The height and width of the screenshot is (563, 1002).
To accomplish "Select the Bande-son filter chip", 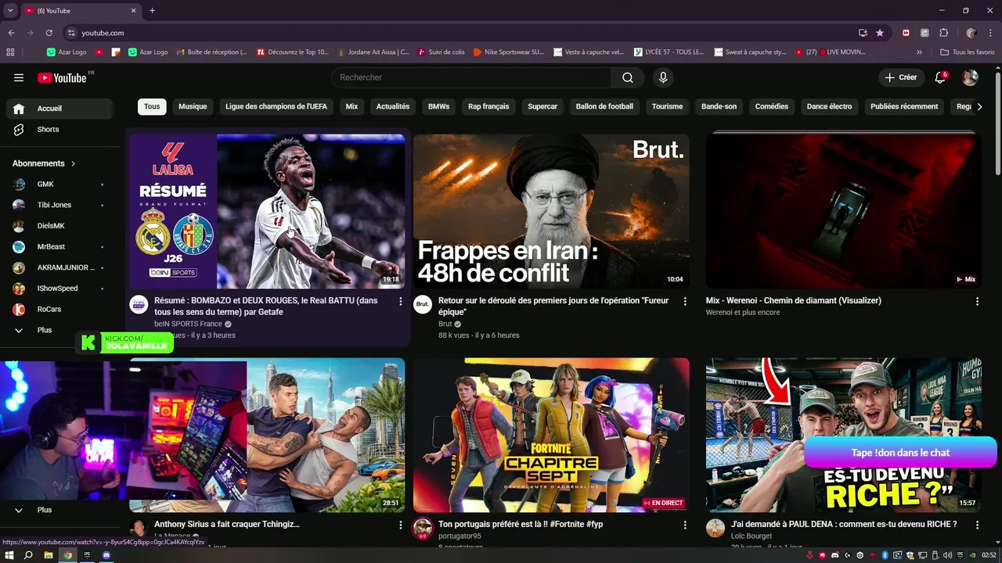I will pos(719,106).
